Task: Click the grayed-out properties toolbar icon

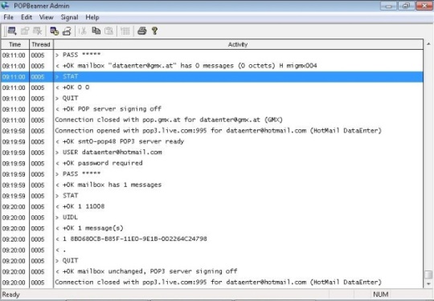Action: pyautogui.click(x=25, y=31)
